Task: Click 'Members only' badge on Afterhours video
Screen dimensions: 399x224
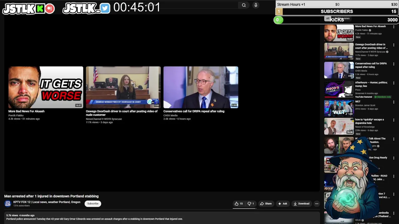Action: 383,97
